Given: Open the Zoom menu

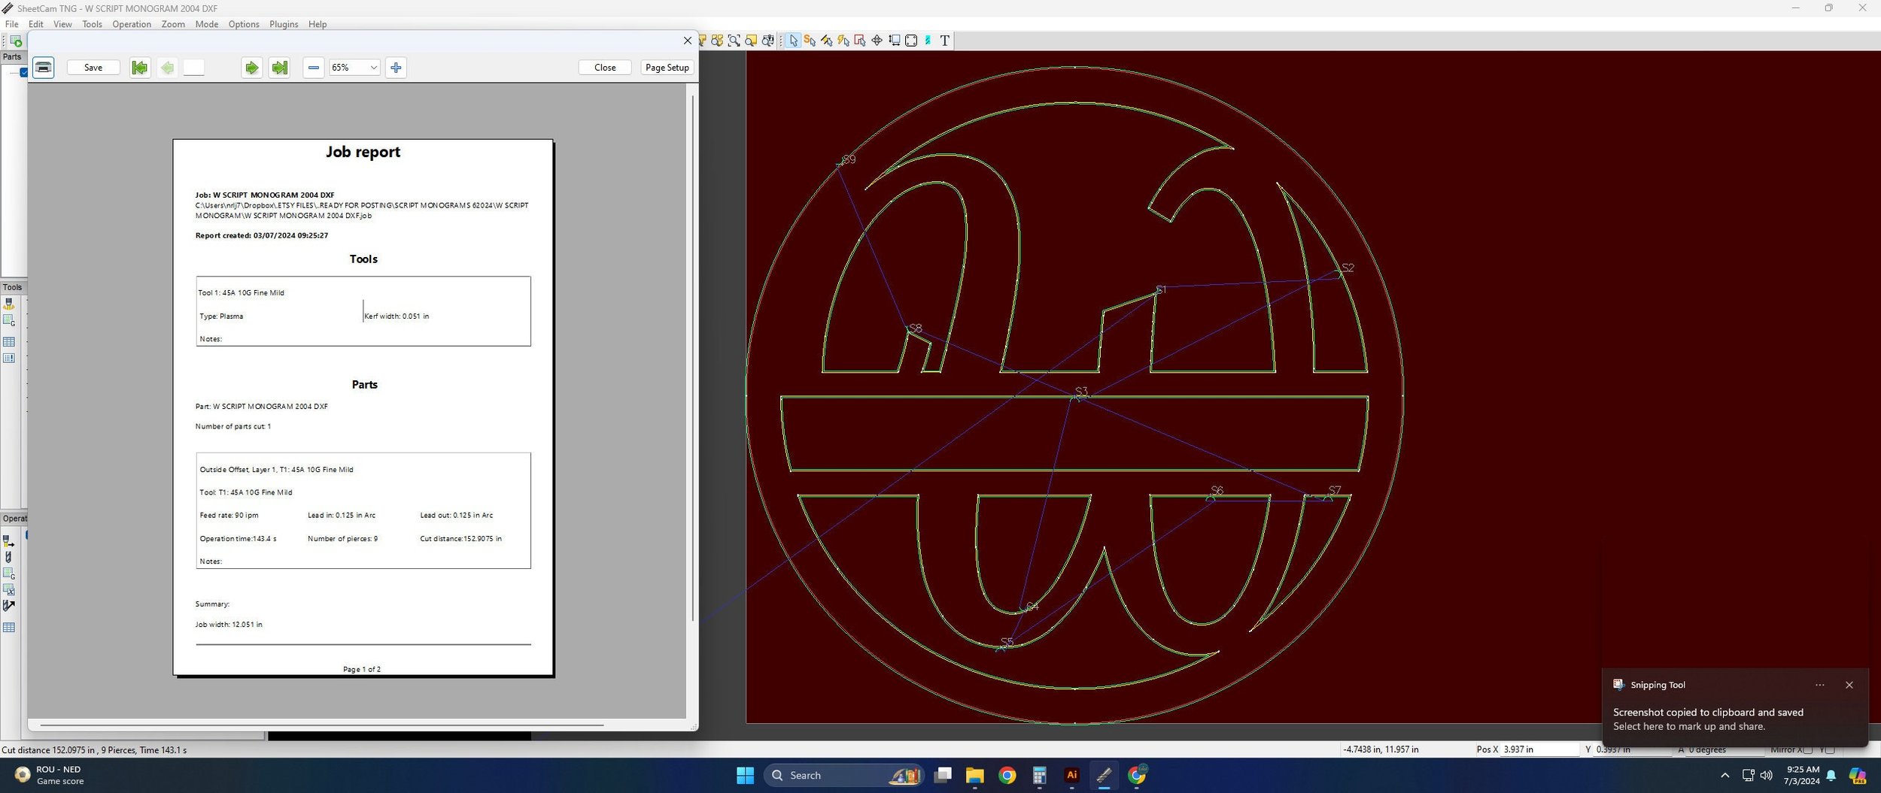Looking at the screenshot, I should click(x=173, y=24).
